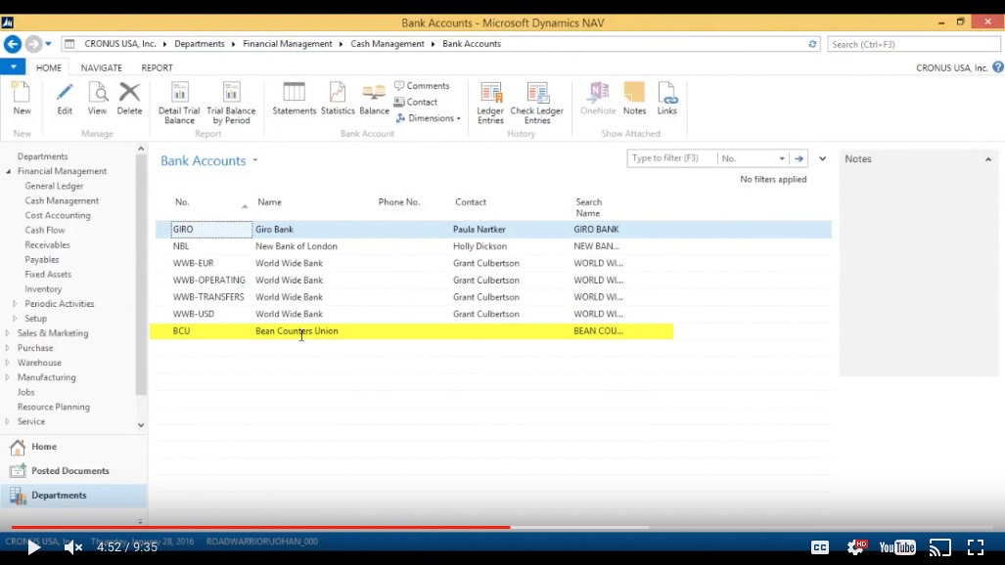Apply the filter with the arrow button

tap(799, 158)
